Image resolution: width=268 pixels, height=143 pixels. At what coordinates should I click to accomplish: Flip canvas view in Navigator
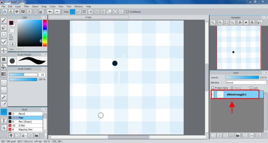pyautogui.click(x=259, y=23)
